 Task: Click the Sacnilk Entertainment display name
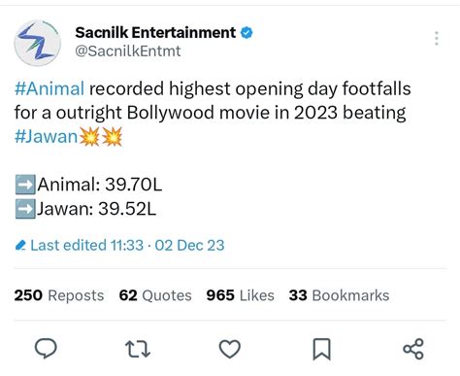coord(155,32)
